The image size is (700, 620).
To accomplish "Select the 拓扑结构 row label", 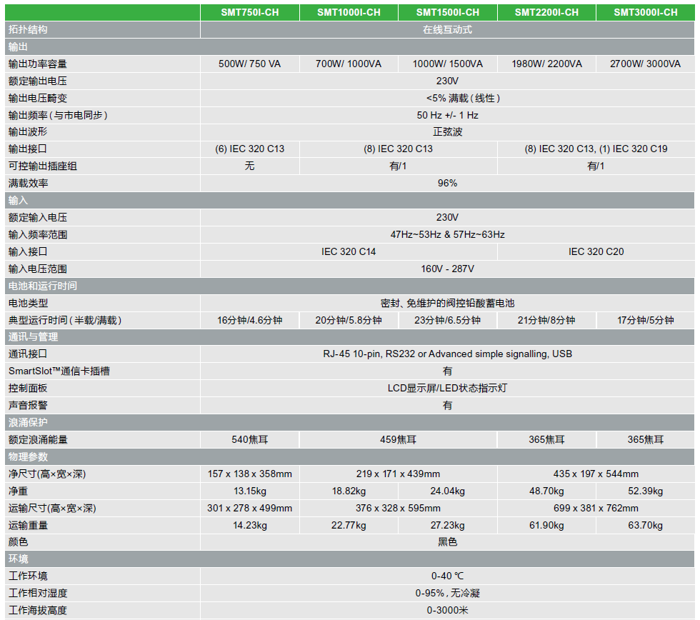I will click(28, 29).
